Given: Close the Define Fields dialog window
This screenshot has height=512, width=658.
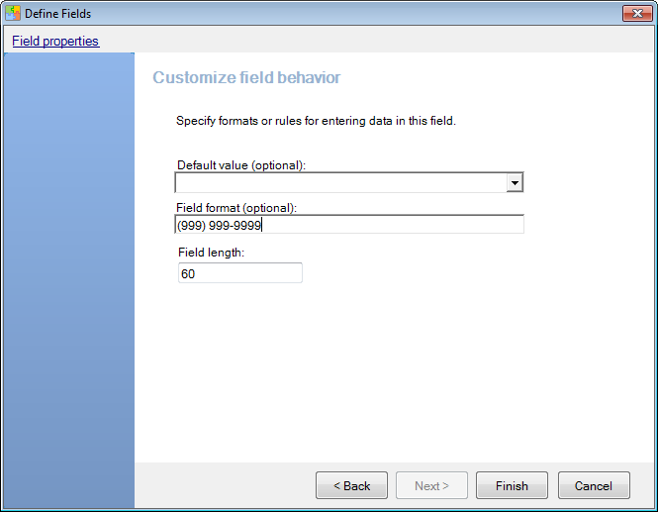Looking at the screenshot, I should (x=637, y=14).
